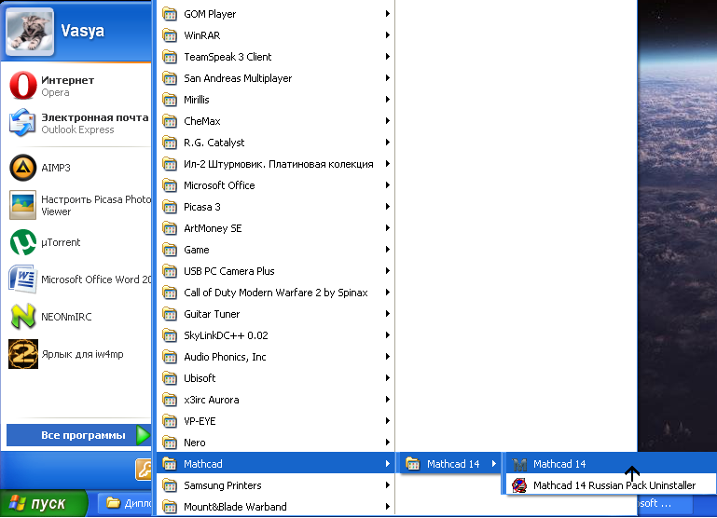
Task: Click the Picasa 3 folder icon
Action: point(170,207)
